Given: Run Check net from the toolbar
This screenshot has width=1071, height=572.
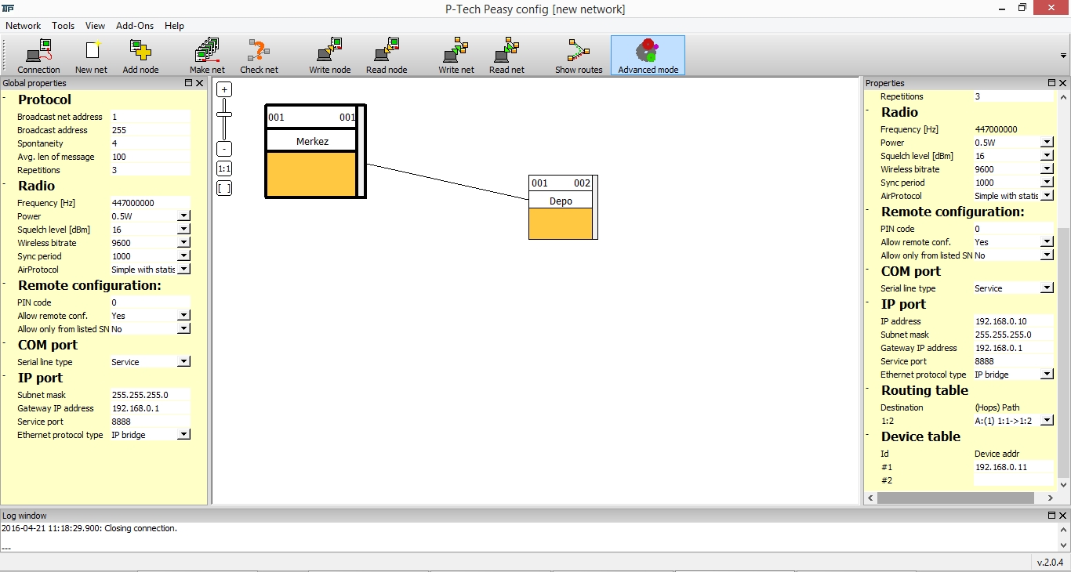Looking at the screenshot, I should click(259, 56).
